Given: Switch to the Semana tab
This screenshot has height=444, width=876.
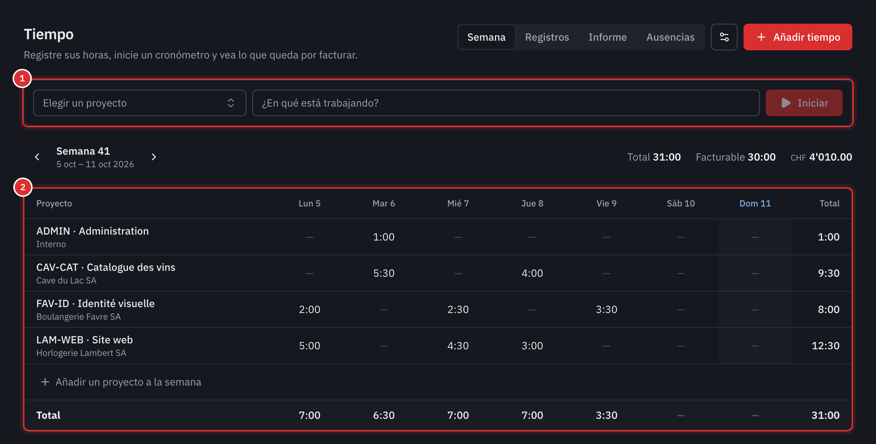Looking at the screenshot, I should pyautogui.click(x=486, y=37).
